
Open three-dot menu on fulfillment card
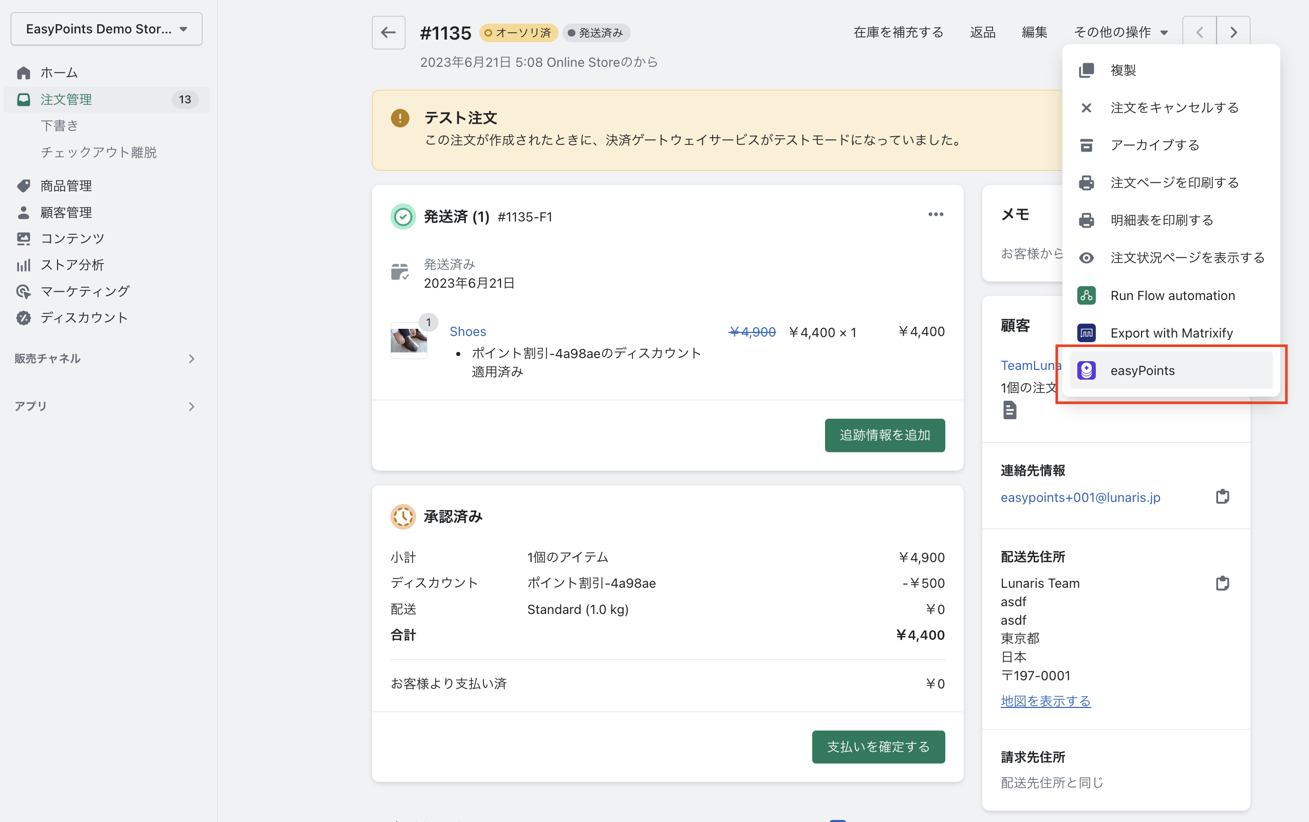(x=935, y=214)
